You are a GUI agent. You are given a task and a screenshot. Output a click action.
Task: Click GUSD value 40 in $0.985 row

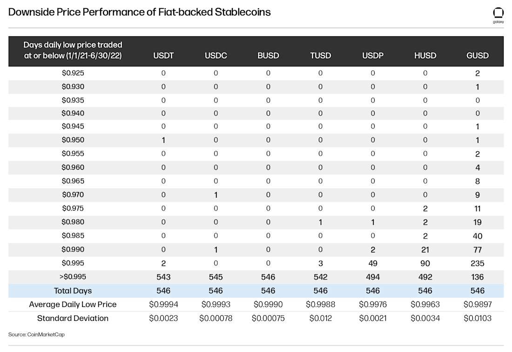[x=478, y=236]
